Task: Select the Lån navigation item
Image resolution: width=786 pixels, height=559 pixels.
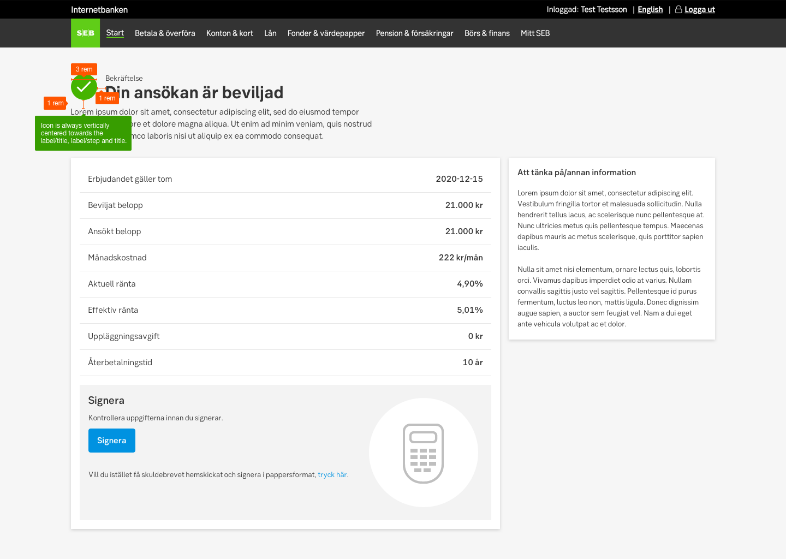Action: point(270,33)
